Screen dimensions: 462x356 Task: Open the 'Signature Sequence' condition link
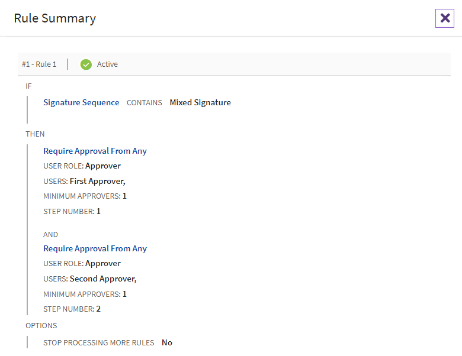[x=81, y=102]
